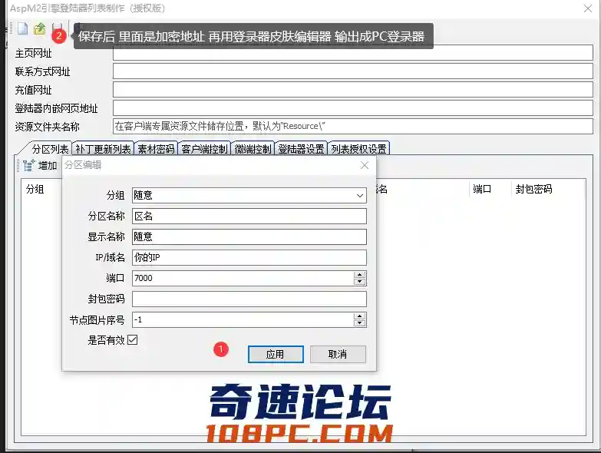Increase the 端口 value with up arrow

359,275
